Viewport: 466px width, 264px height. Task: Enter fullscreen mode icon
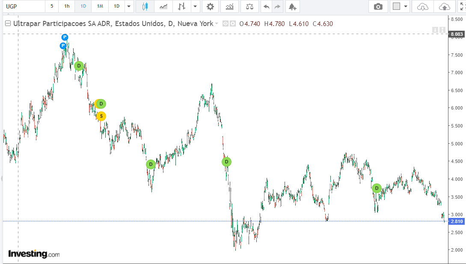click(463, 6)
